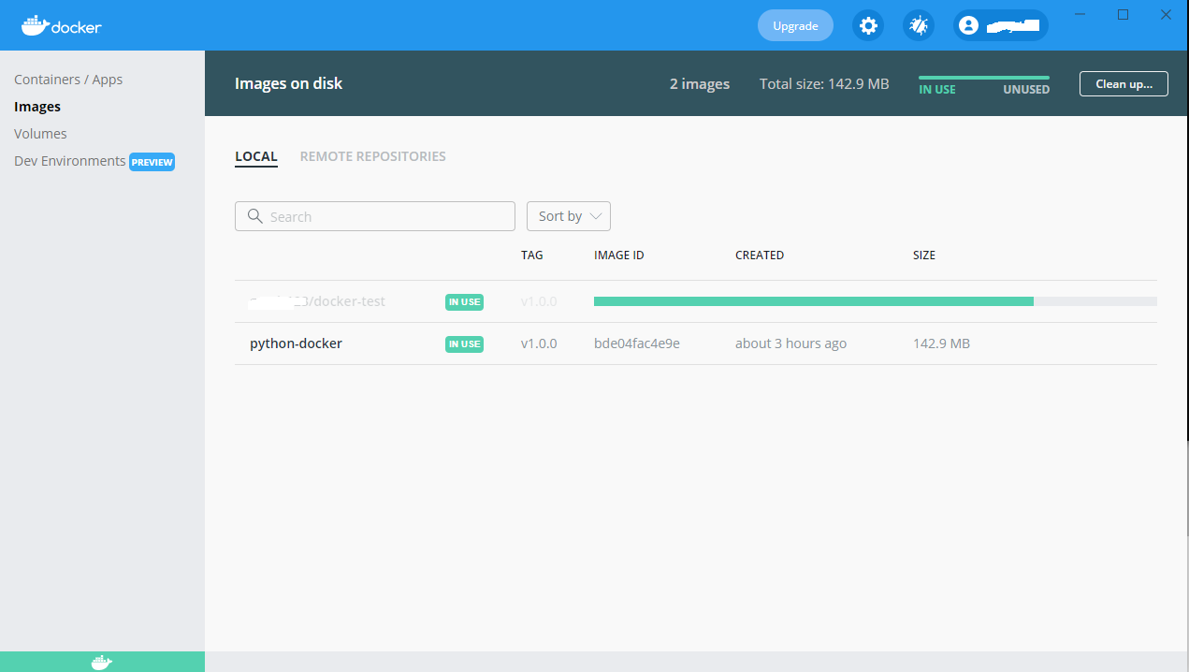Open the troubleshoot bug icon
Screen dimensions: 1189x672
pos(919,25)
